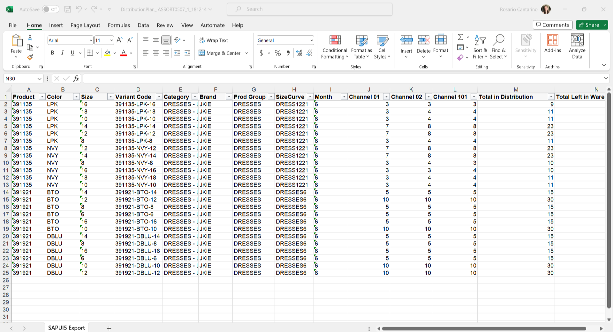This screenshot has width=613, height=332.
Task: Apply Bold formatting
Action: coord(52,53)
